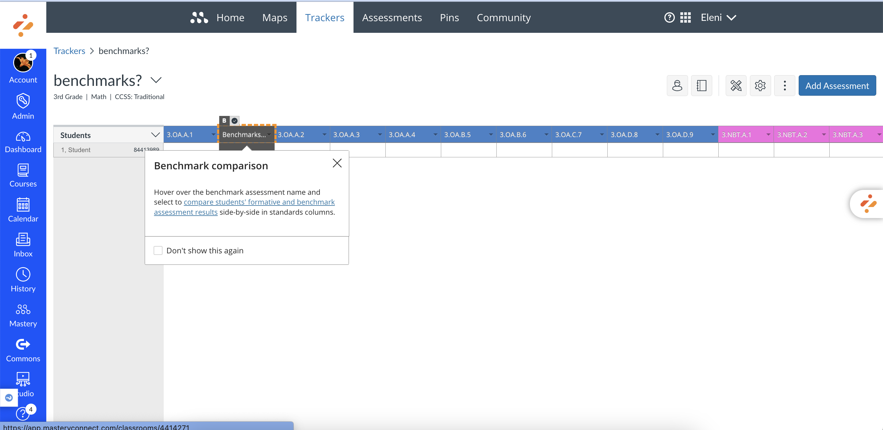Switch to the Assessments tab
Viewport: 883px width, 430px height.
(x=392, y=17)
